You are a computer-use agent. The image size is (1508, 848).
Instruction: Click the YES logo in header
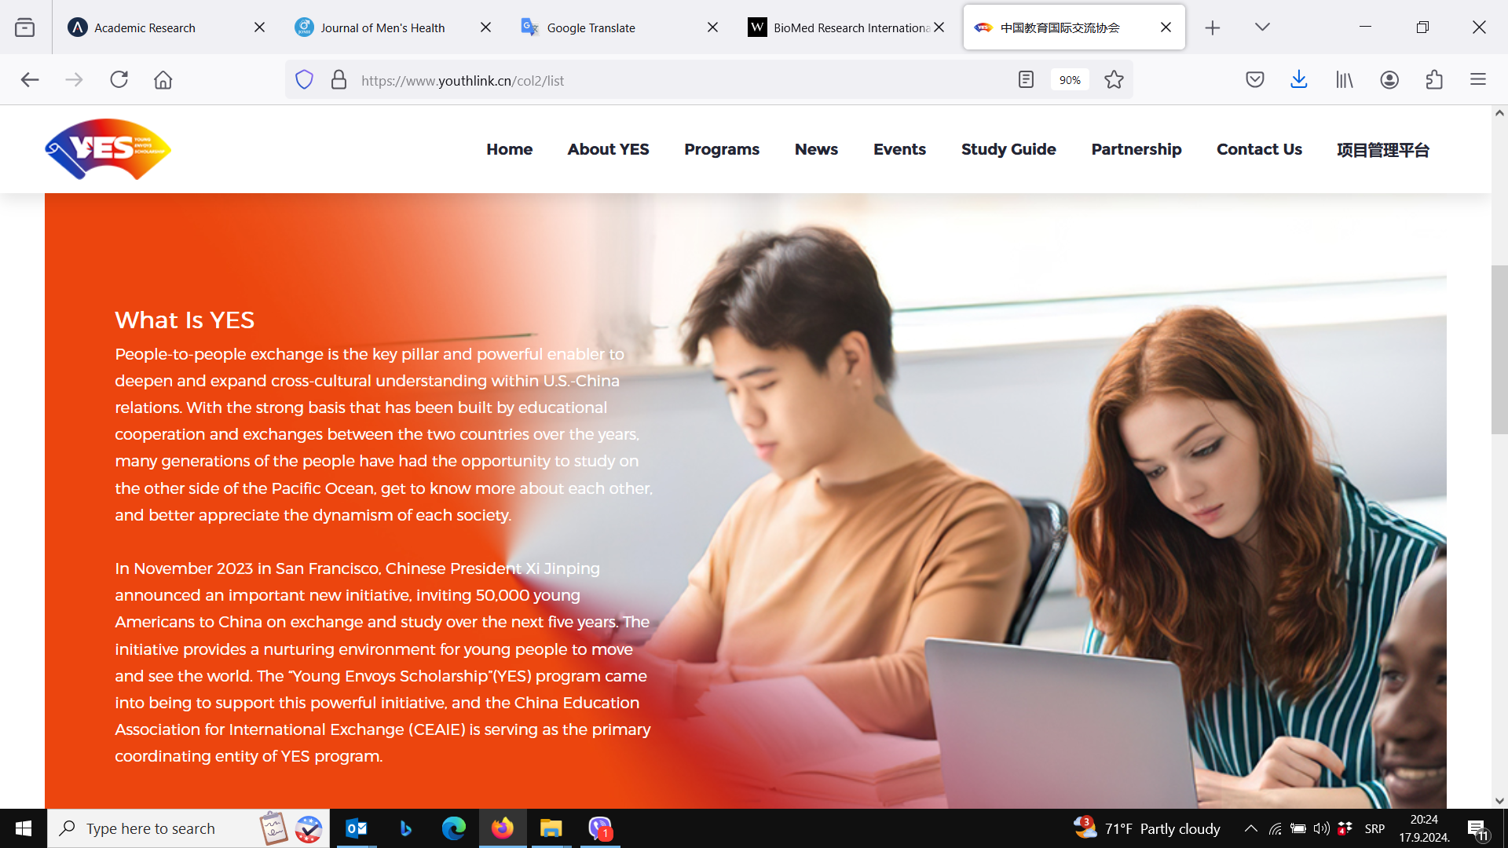[x=108, y=149]
